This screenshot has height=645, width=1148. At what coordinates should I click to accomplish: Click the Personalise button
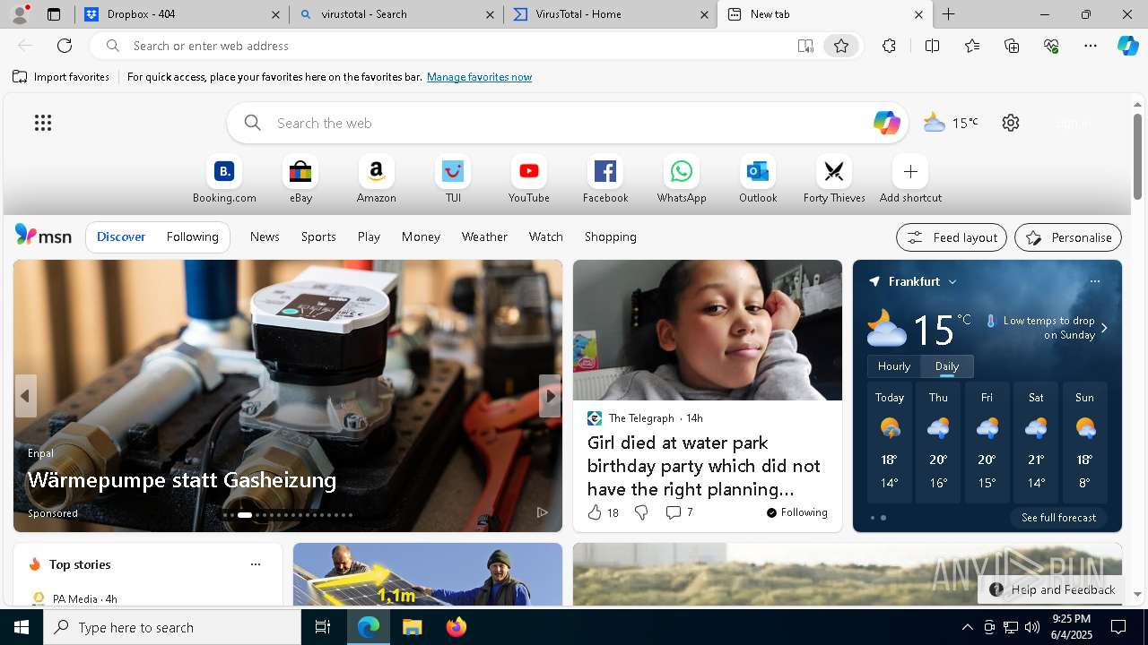pos(1068,237)
